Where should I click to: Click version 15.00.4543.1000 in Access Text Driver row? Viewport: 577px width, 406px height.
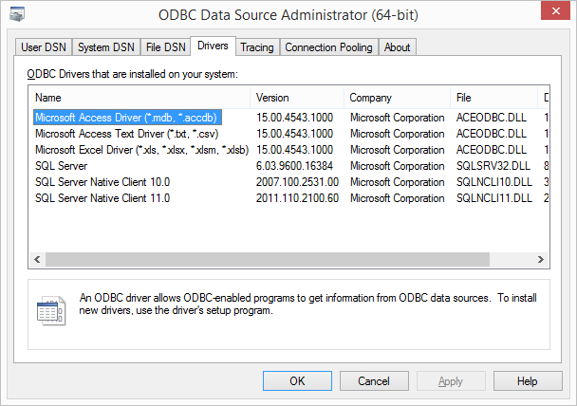coord(294,134)
